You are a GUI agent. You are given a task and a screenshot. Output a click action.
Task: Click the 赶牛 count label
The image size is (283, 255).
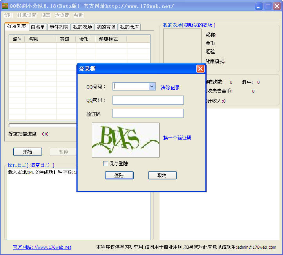[247, 82]
